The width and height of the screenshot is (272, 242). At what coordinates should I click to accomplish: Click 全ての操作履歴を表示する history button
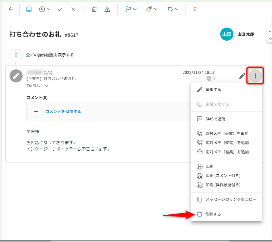pos(50,55)
